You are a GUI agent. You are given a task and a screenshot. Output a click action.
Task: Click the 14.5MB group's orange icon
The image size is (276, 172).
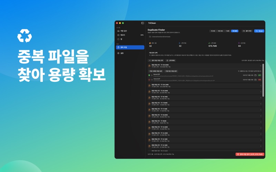click(149, 128)
